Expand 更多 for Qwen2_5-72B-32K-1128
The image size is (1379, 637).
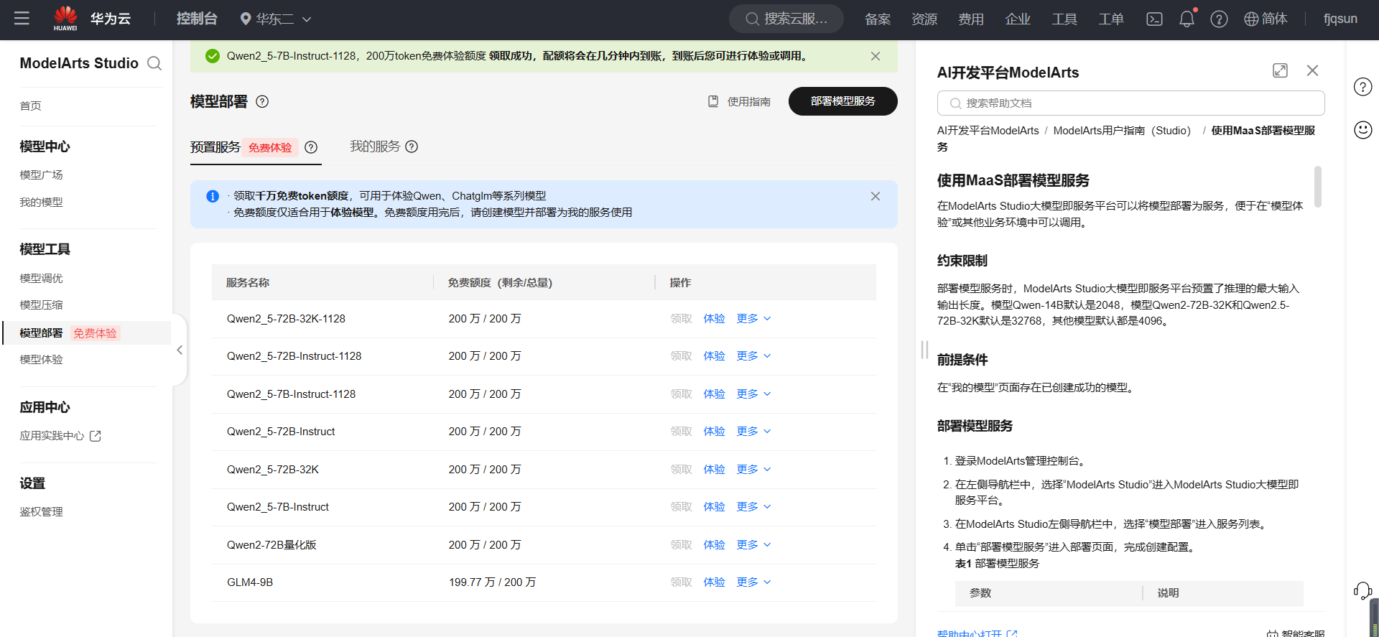(x=753, y=318)
